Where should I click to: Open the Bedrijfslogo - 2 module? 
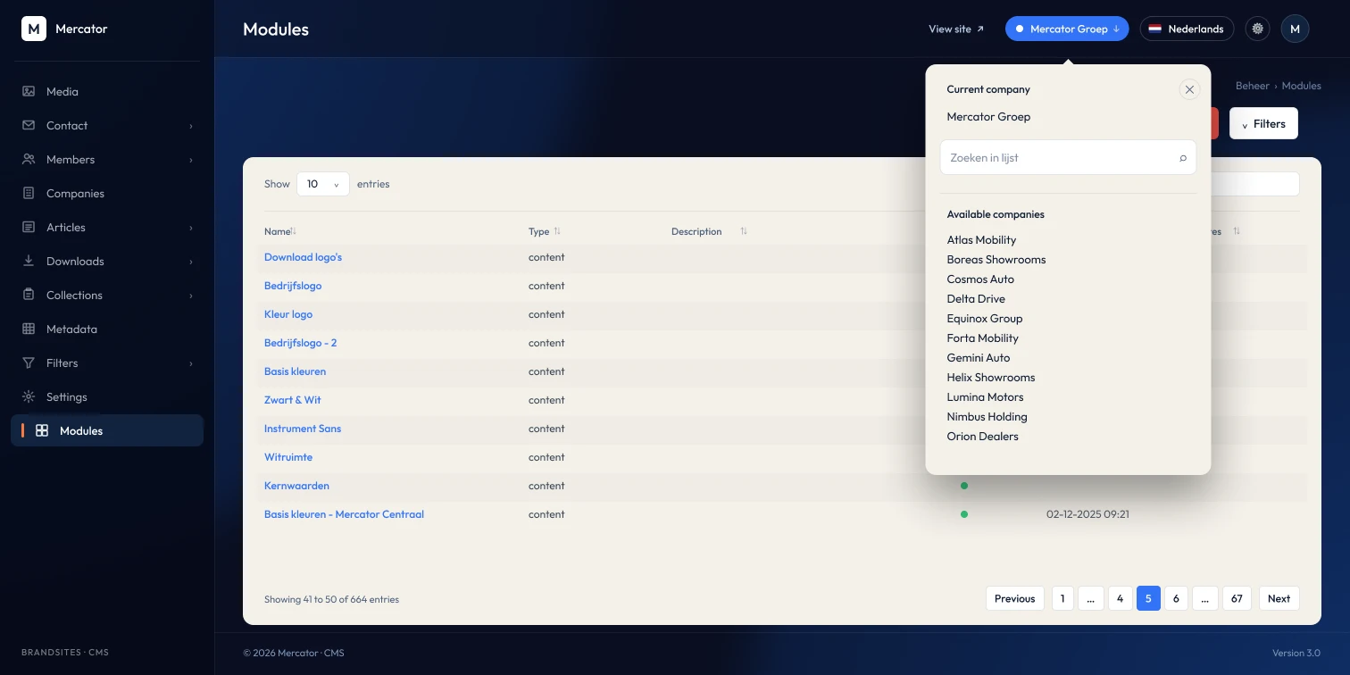(300, 343)
